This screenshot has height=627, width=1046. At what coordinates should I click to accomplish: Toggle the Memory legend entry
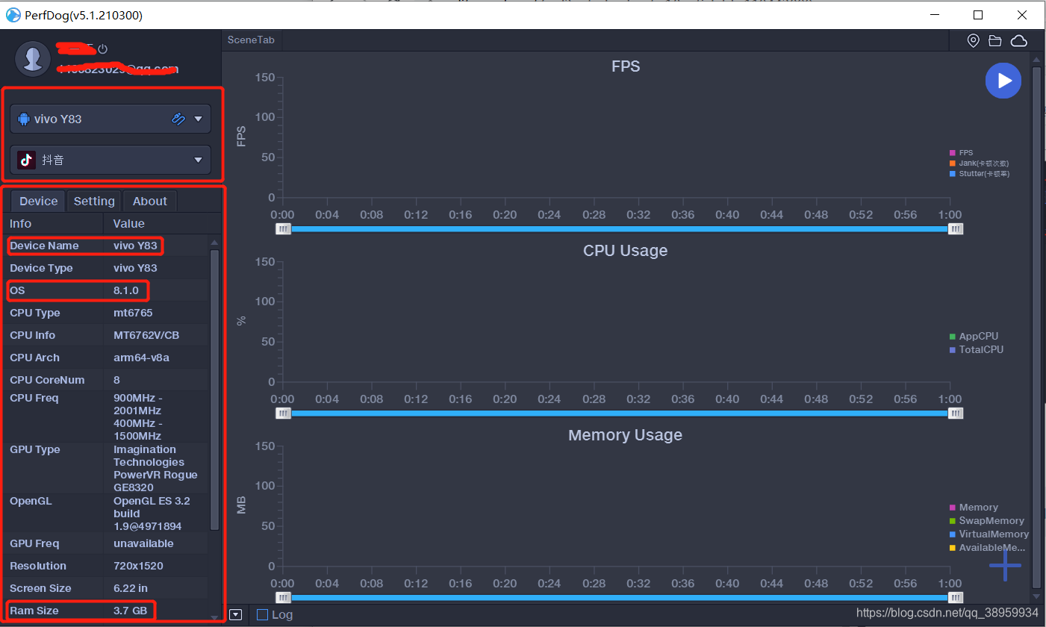(974, 507)
